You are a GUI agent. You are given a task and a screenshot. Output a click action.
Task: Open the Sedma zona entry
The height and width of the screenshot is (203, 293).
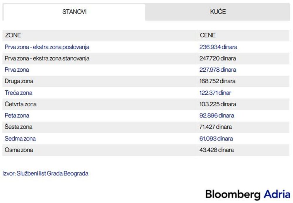click(x=20, y=138)
